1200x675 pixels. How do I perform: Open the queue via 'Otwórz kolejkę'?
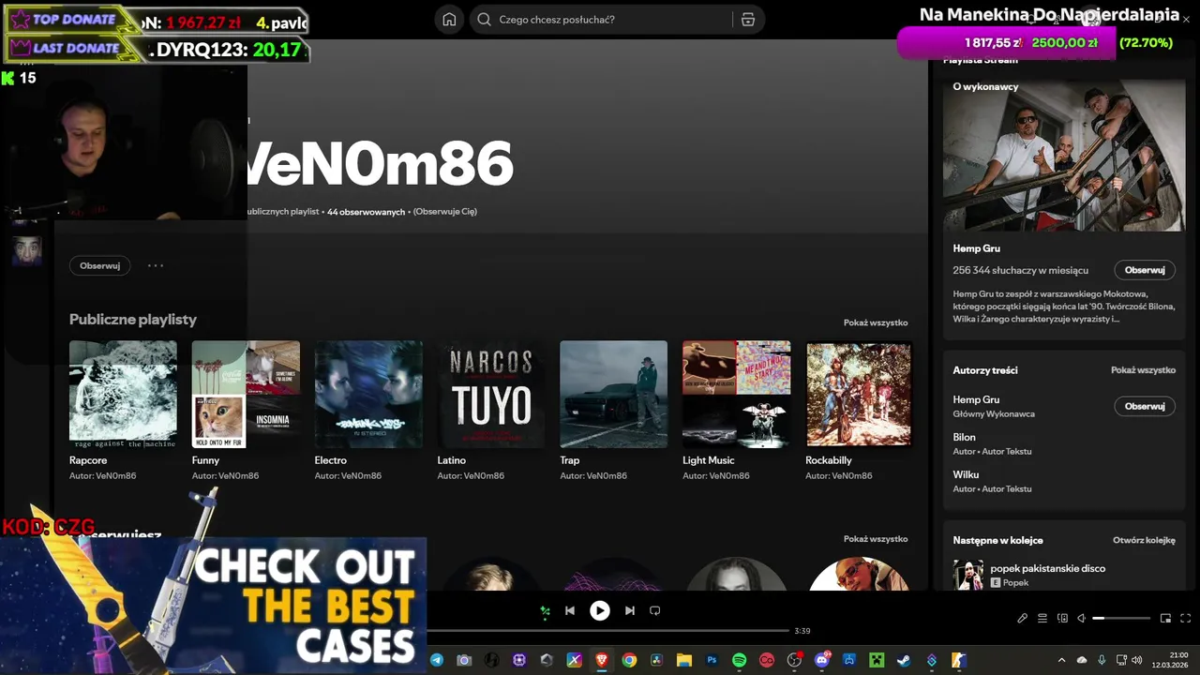click(x=1144, y=540)
